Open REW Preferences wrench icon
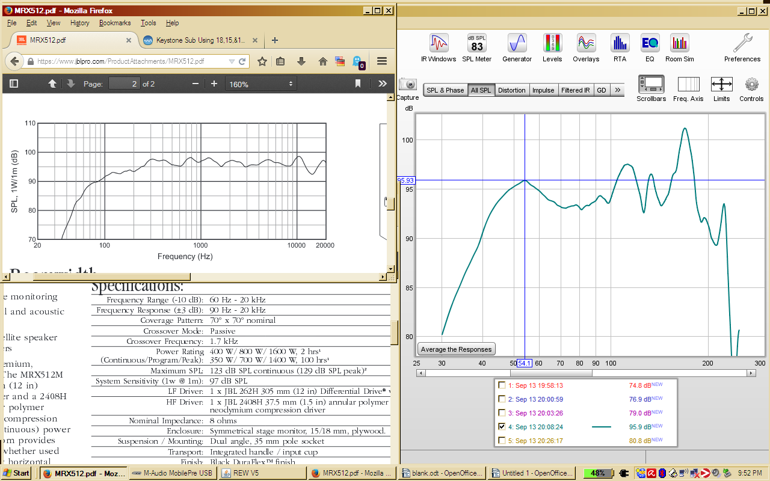This screenshot has height=481, width=770. pyautogui.click(x=742, y=47)
